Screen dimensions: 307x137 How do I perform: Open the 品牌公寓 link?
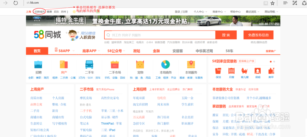[36, 104]
